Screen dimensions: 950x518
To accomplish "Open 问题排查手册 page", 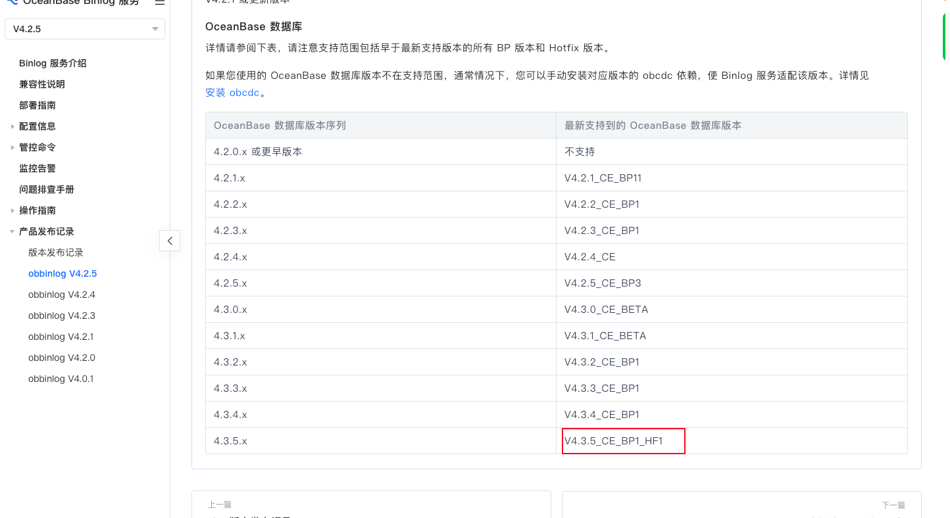I will [x=47, y=189].
